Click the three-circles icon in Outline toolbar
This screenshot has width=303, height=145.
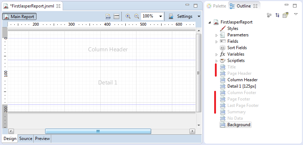pos(269,15)
